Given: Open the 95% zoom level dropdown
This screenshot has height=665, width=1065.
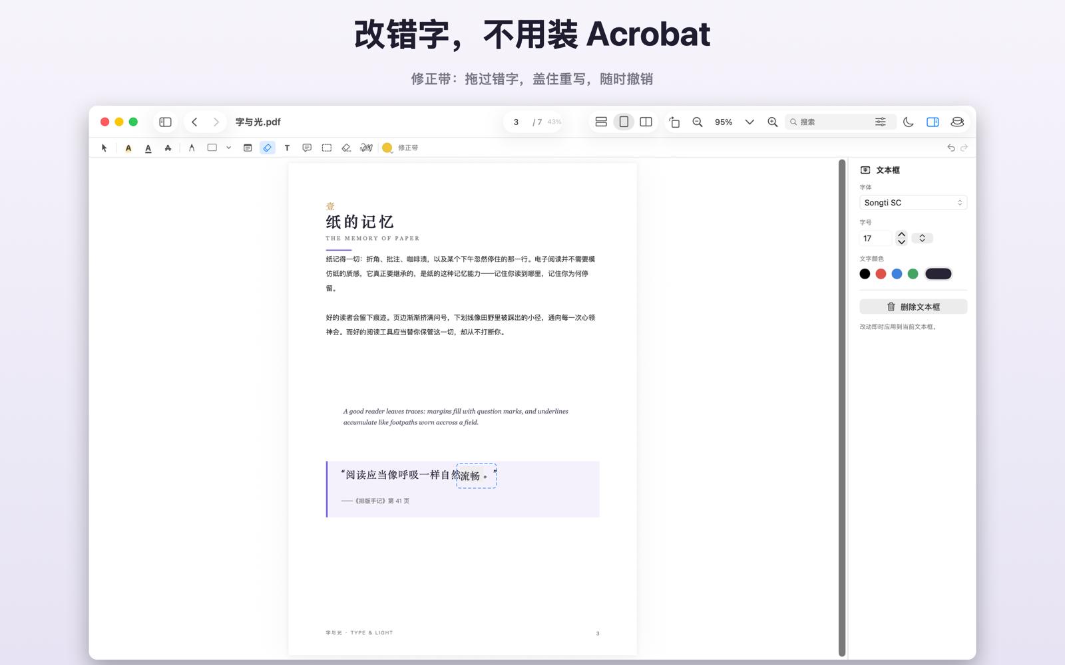Looking at the screenshot, I should (x=749, y=122).
